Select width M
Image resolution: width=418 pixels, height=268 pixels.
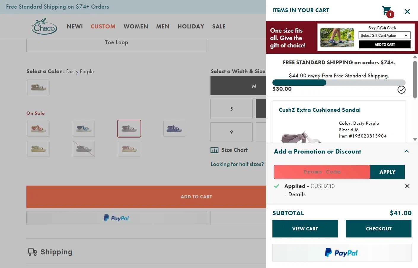(238, 86)
